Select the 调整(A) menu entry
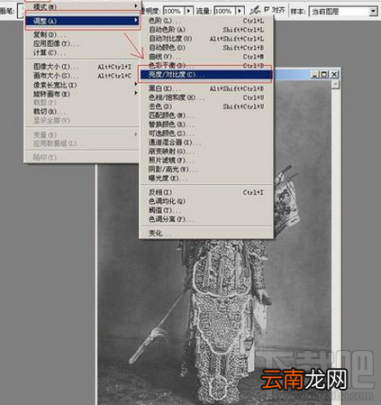Image resolution: width=381 pixels, height=405 pixels. click(x=82, y=21)
